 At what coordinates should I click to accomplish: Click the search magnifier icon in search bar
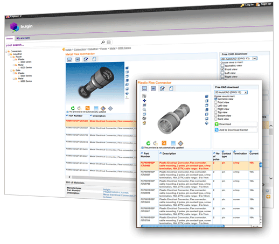(103, 42)
